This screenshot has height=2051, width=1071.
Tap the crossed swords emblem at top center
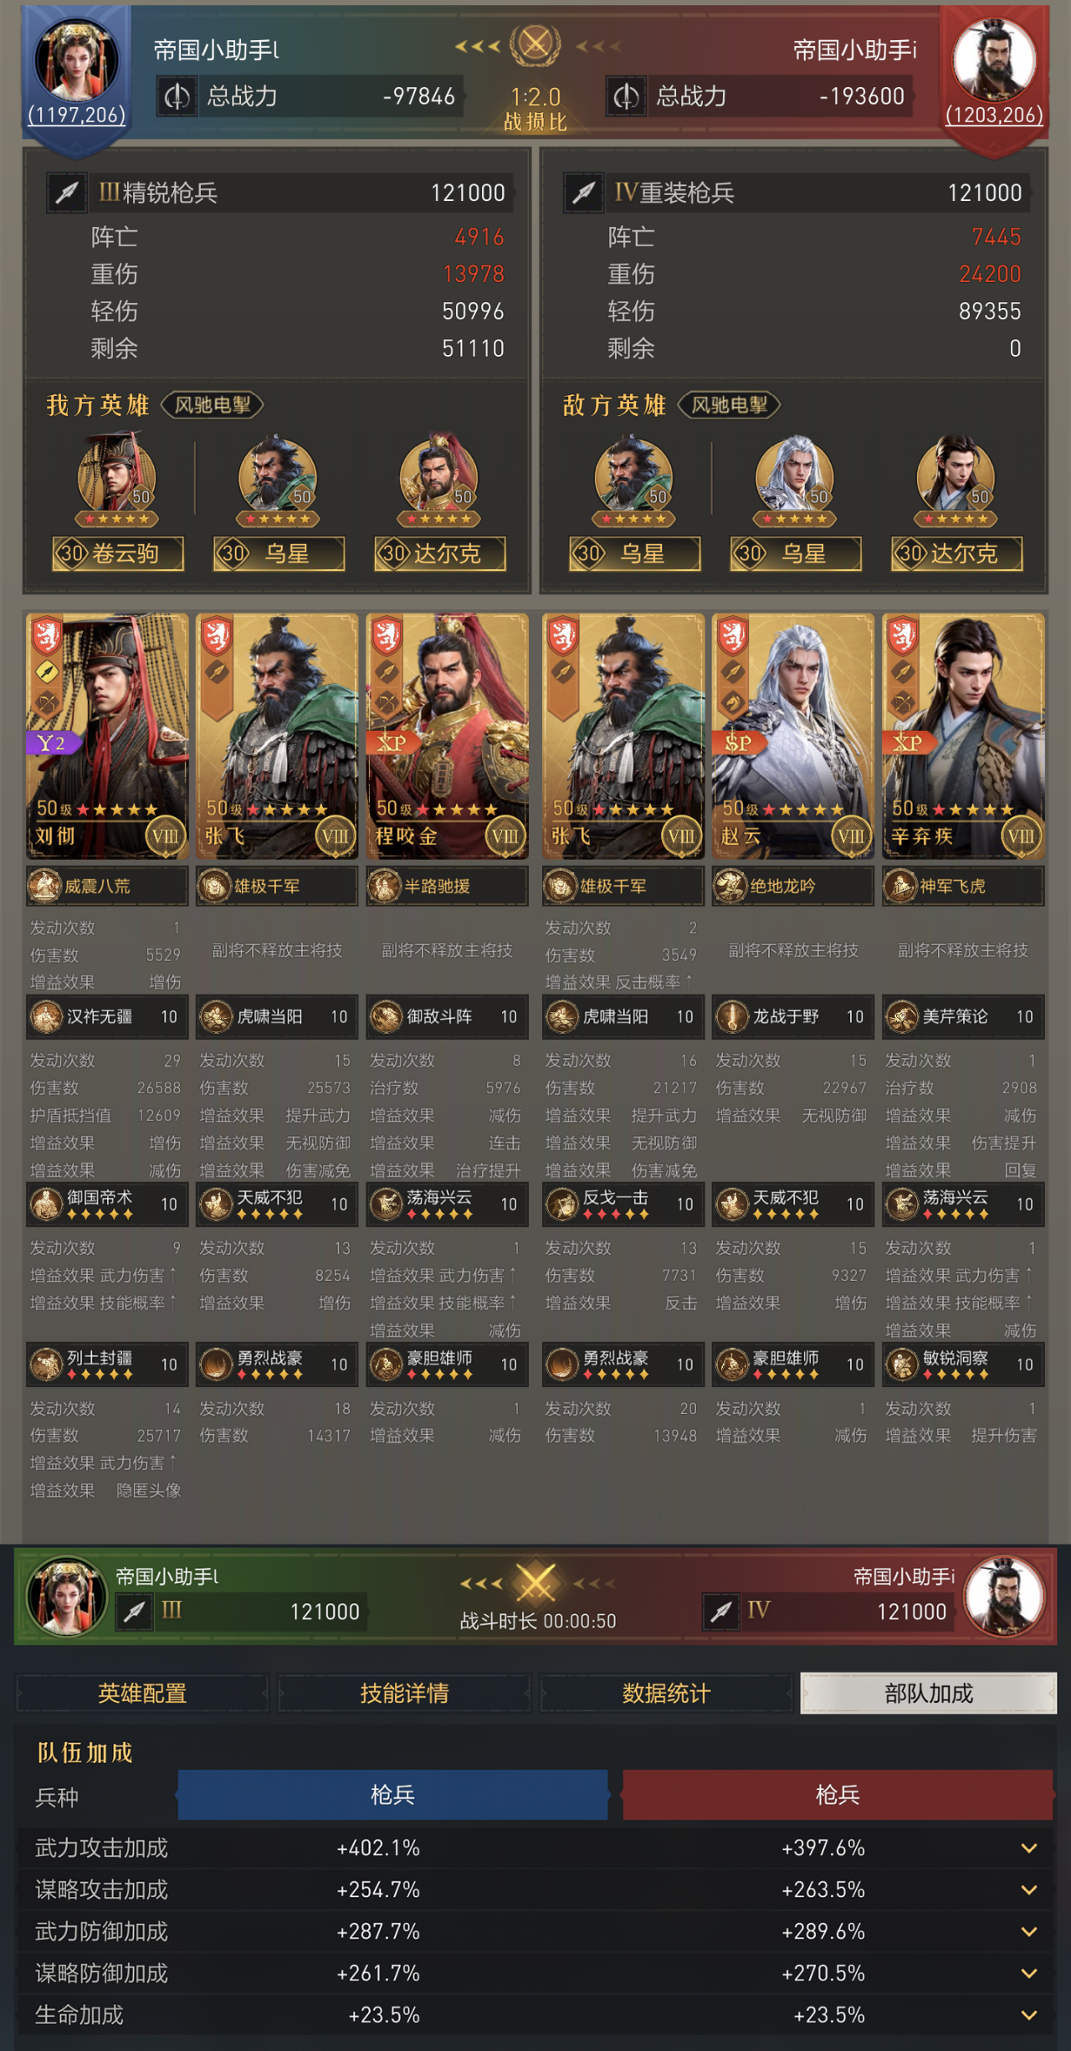tap(535, 44)
